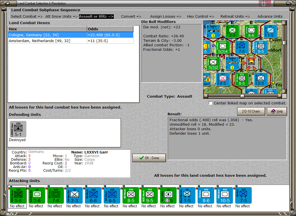Click the Hex Control => subphase label
The height and width of the screenshot is (216, 296).
coord(200,17)
